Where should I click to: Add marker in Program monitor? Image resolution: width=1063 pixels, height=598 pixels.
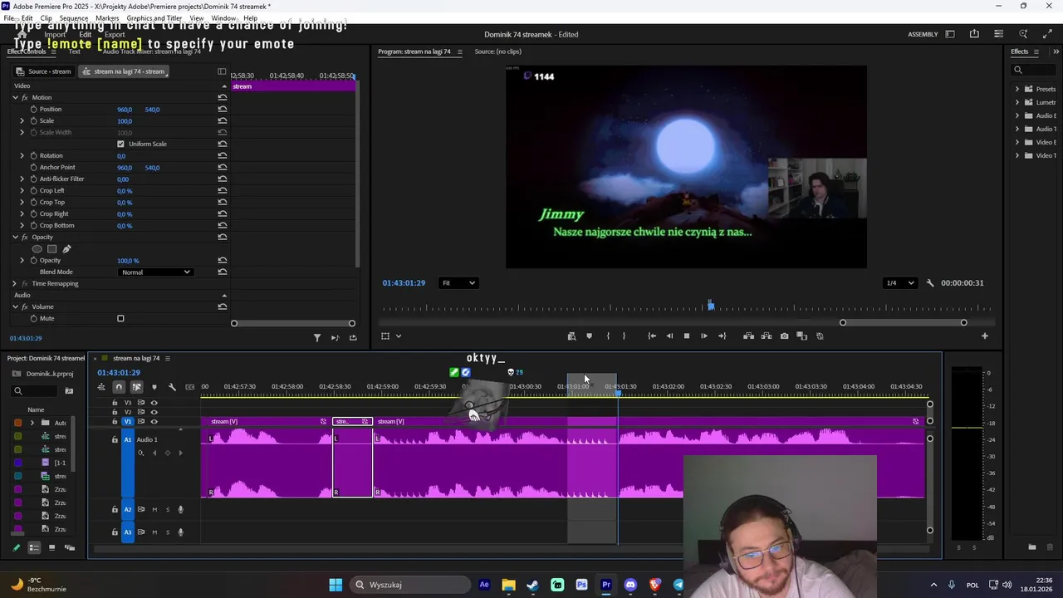pos(589,336)
